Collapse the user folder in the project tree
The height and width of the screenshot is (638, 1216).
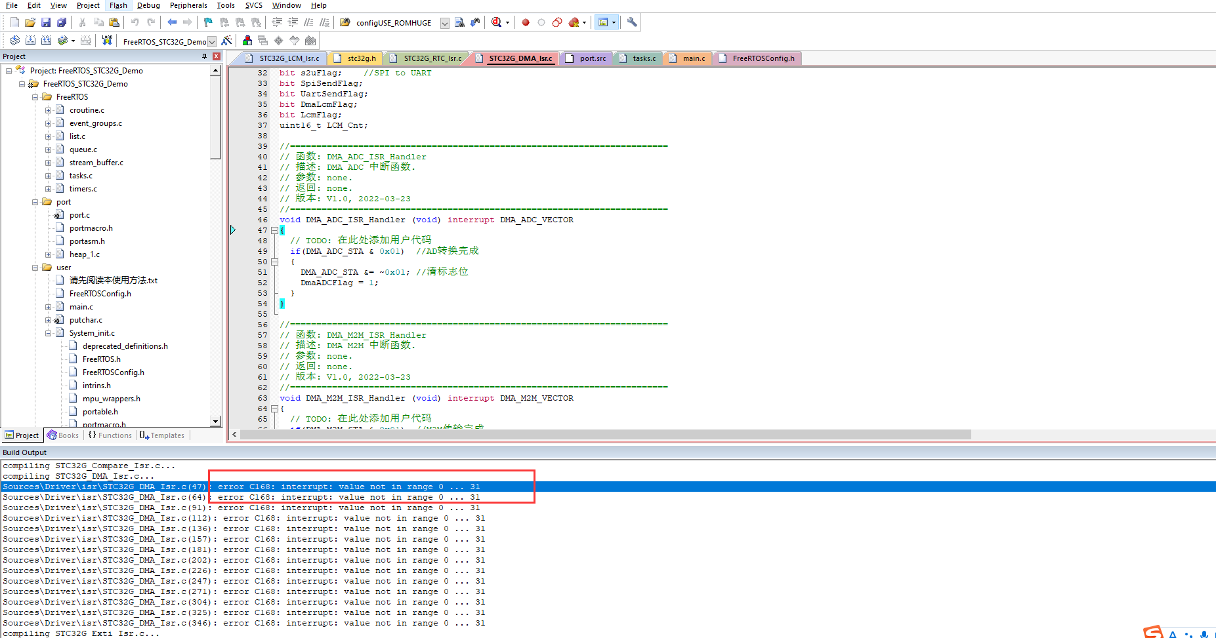pyautogui.click(x=35, y=268)
